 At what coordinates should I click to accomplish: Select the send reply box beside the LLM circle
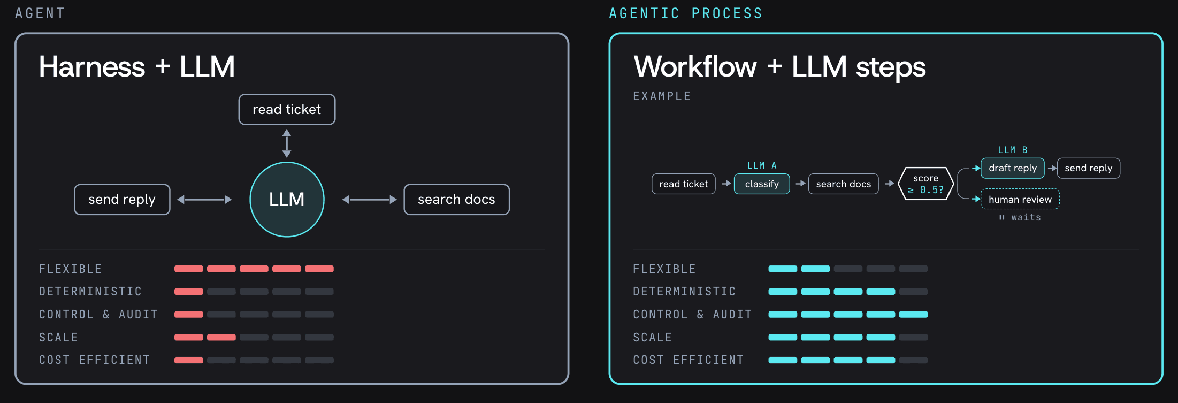[x=122, y=200]
